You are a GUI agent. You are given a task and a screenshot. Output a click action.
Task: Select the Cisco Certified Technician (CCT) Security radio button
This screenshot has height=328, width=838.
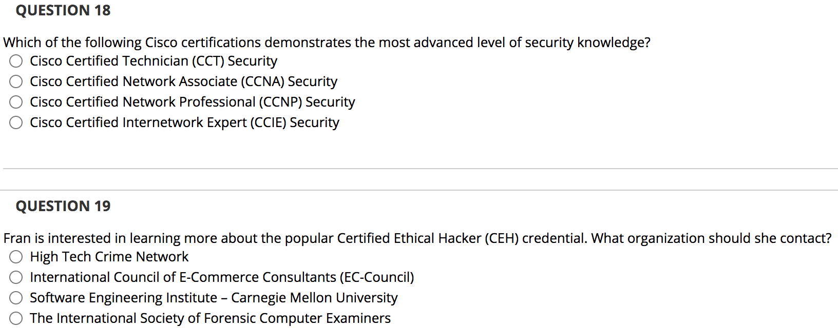coord(15,61)
